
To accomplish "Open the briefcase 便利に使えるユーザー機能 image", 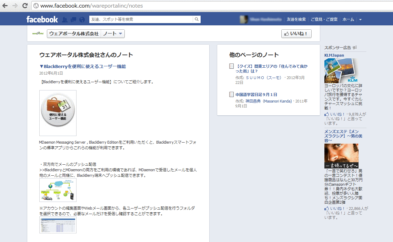I will click(x=58, y=113).
